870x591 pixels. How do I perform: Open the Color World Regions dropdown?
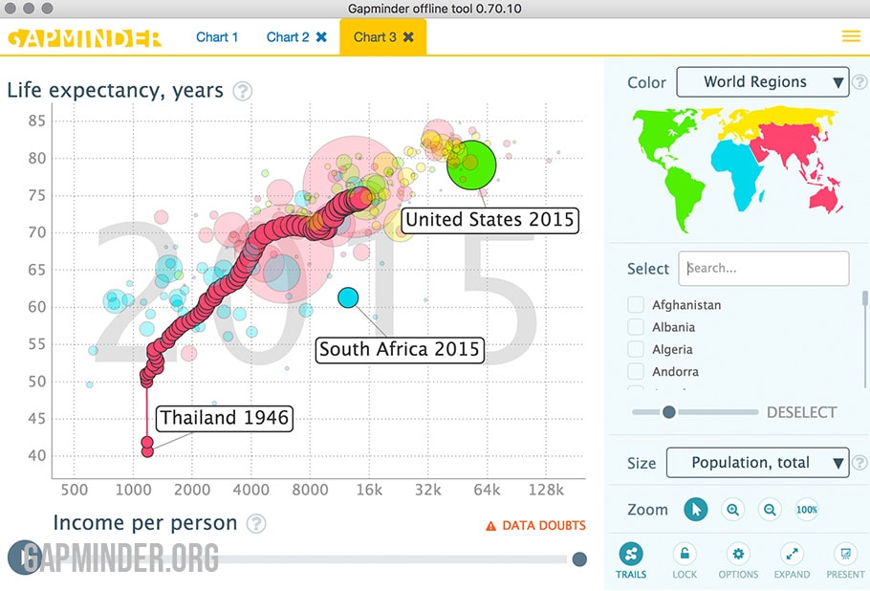coord(762,82)
